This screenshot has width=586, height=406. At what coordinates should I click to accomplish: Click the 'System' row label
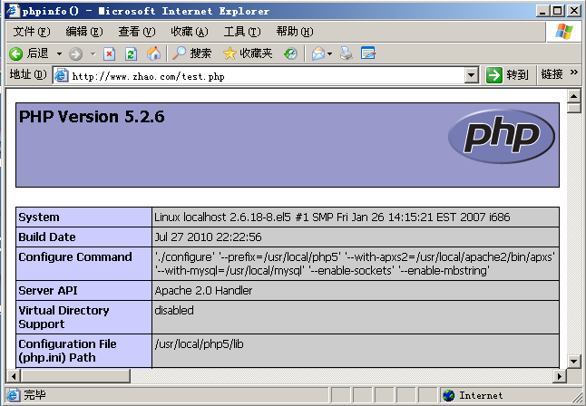click(39, 217)
